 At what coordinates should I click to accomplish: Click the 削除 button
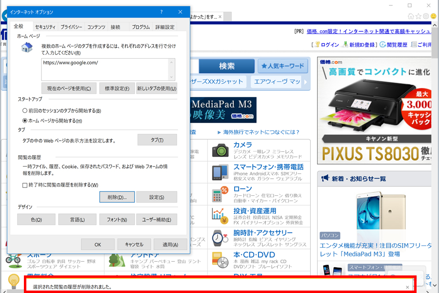tap(117, 197)
